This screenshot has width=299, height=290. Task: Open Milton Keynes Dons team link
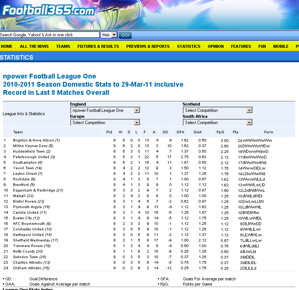(x=30, y=146)
